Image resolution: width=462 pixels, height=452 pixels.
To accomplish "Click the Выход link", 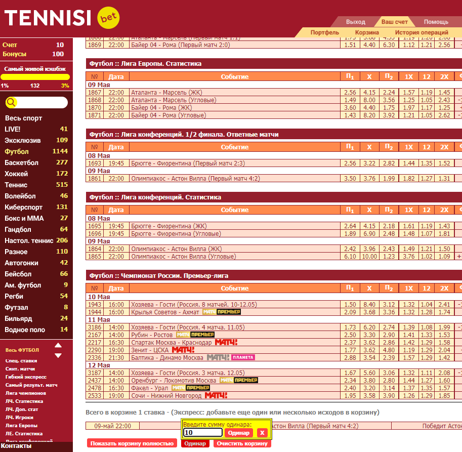I will [x=356, y=22].
